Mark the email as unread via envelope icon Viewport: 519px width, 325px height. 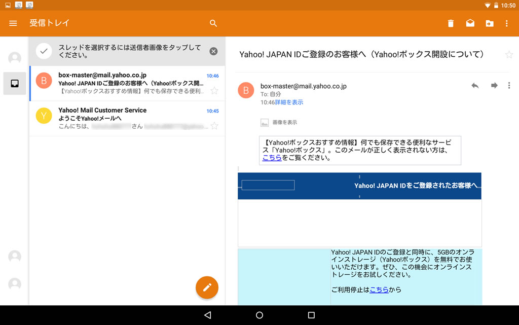pos(470,23)
